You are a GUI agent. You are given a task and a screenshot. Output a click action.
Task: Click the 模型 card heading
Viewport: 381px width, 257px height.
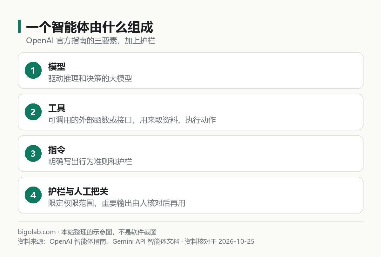(x=57, y=66)
